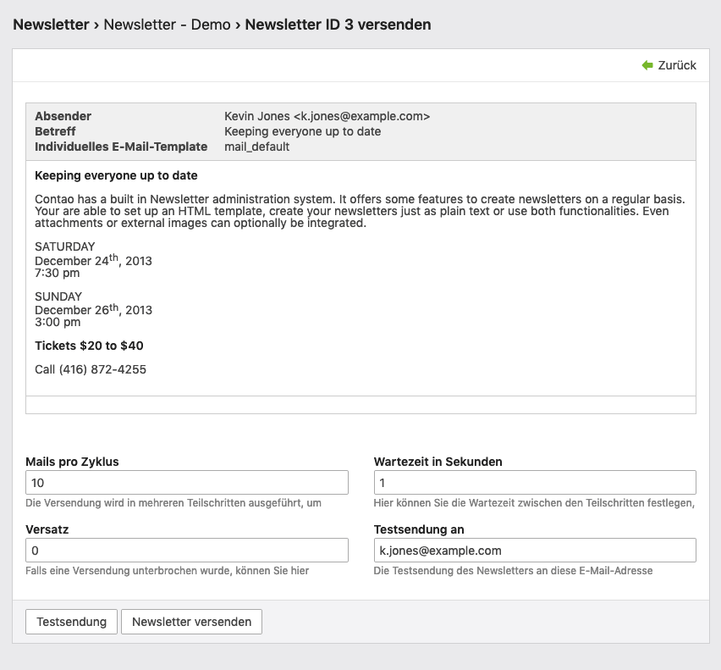Focus the Wartezeit in Sekunden field

point(535,483)
